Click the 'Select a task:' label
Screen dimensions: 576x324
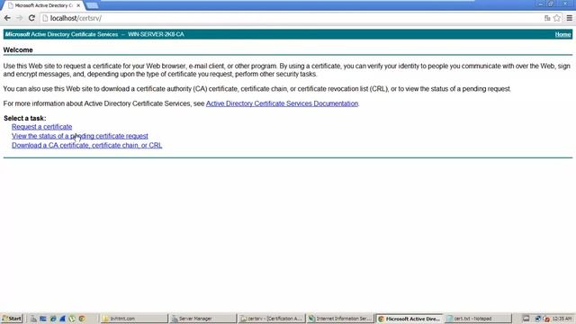25,118
